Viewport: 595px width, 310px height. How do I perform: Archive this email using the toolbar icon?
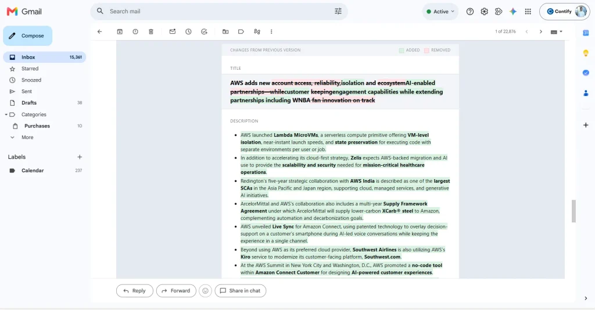coord(120,31)
